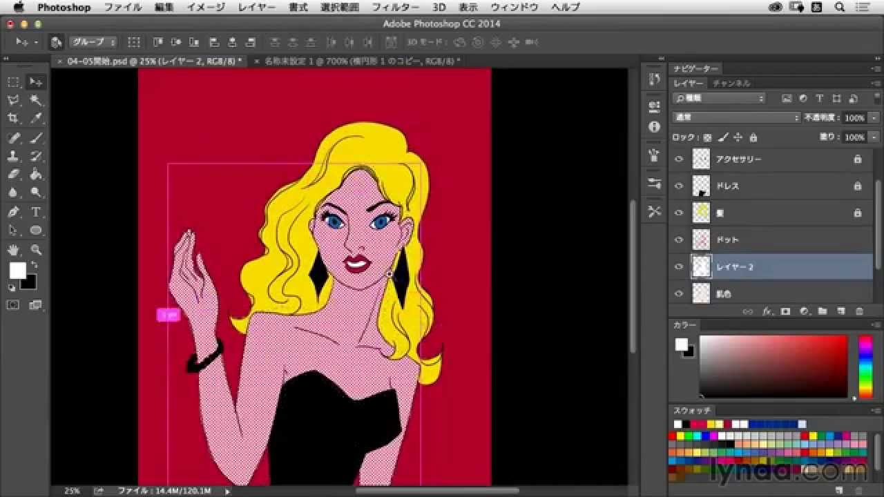884x497 pixels.
Task: Click the status bar info arrow
Action: [227, 491]
